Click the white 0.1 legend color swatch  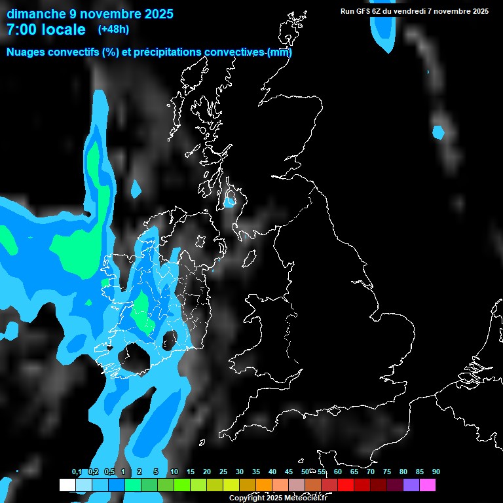67,485
